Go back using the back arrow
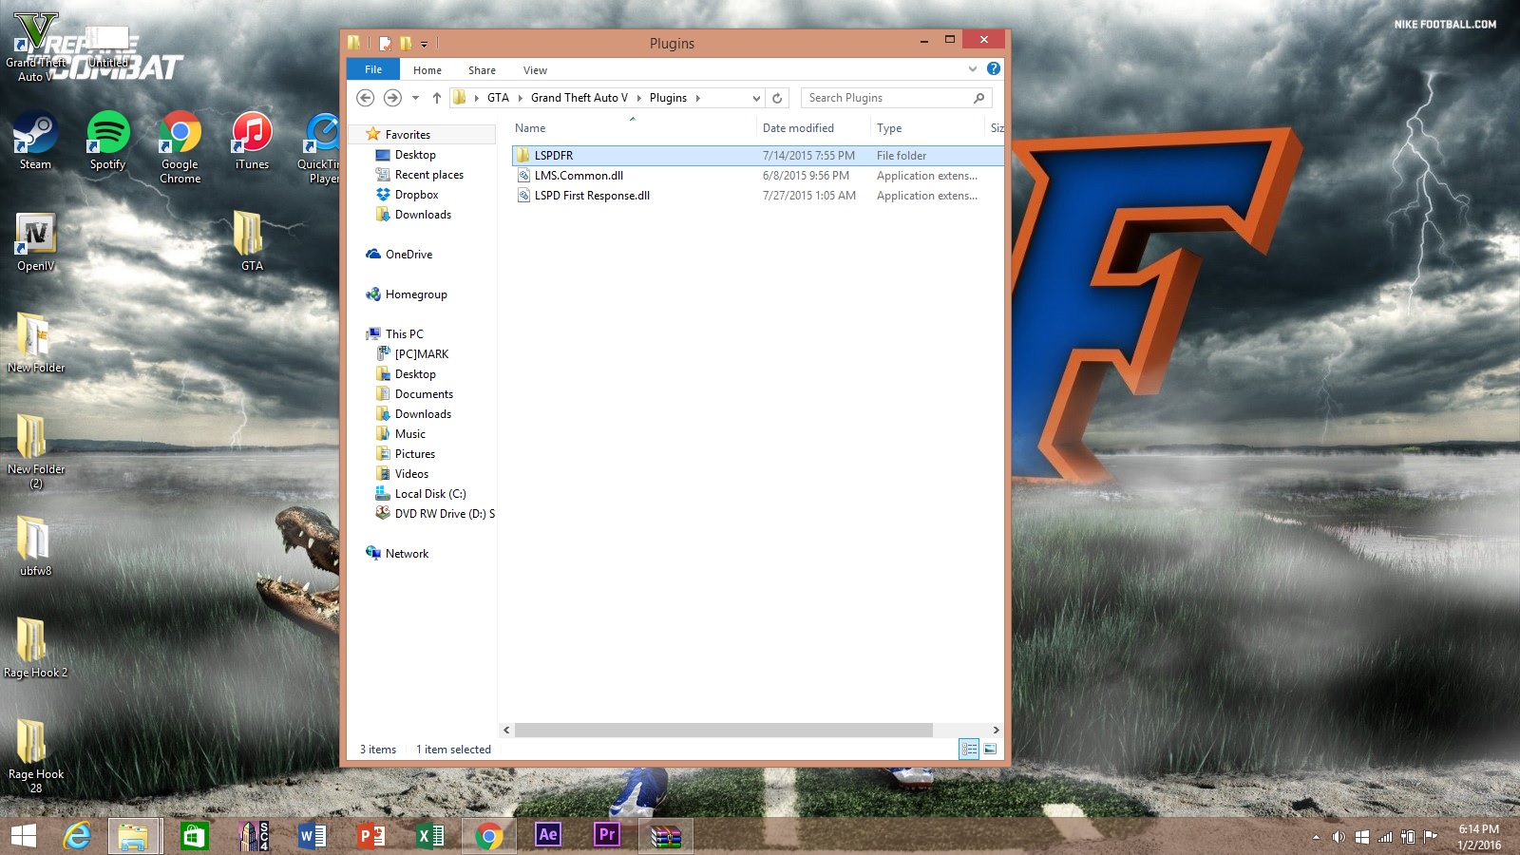Viewport: 1520px width, 855px height. pos(365,98)
